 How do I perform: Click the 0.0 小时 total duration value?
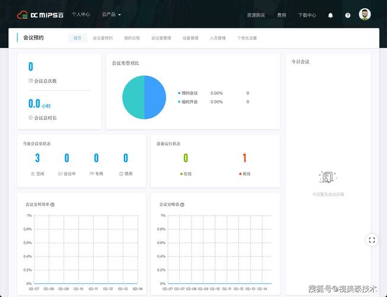40,103
